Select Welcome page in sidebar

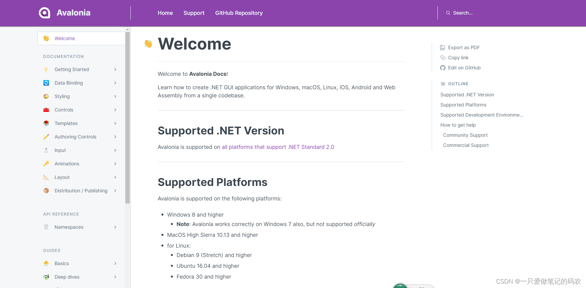coord(81,38)
